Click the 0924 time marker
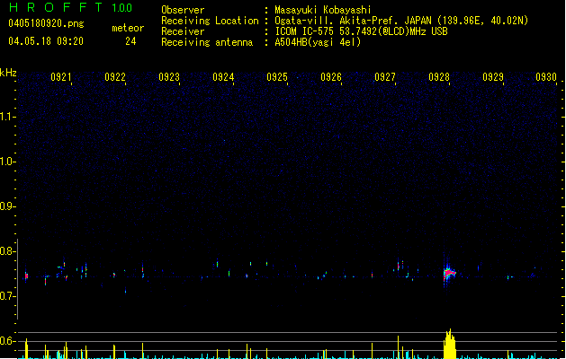Viewport: 566px width, 359px height. point(223,77)
